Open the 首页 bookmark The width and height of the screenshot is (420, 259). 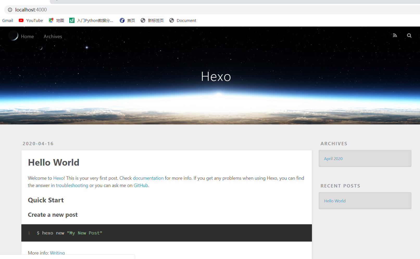(x=127, y=20)
